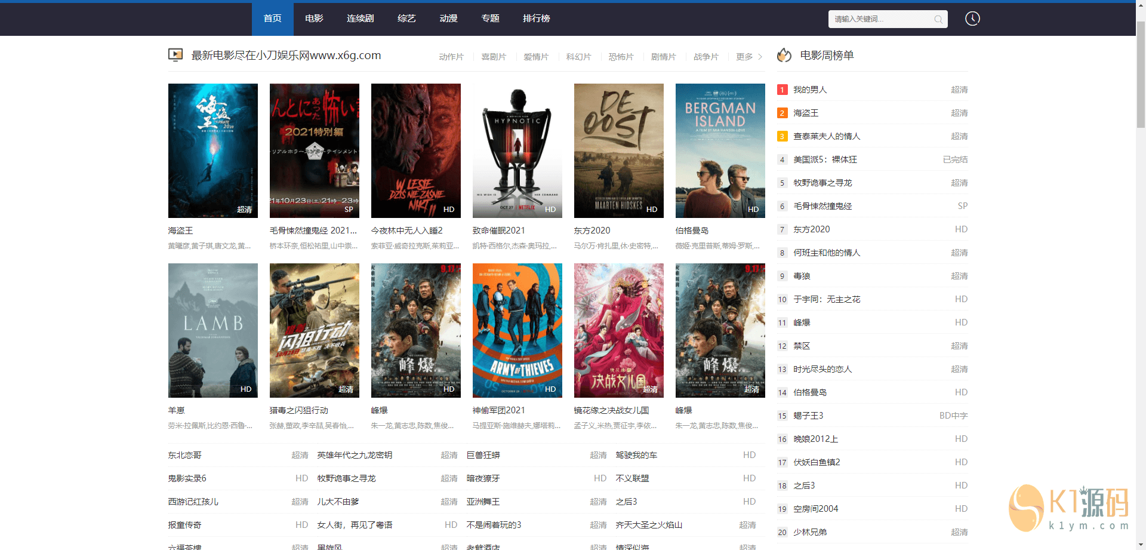Open the 综艺 menu item
The height and width of the screenshot is (550, 1146).
click(406, 19)
